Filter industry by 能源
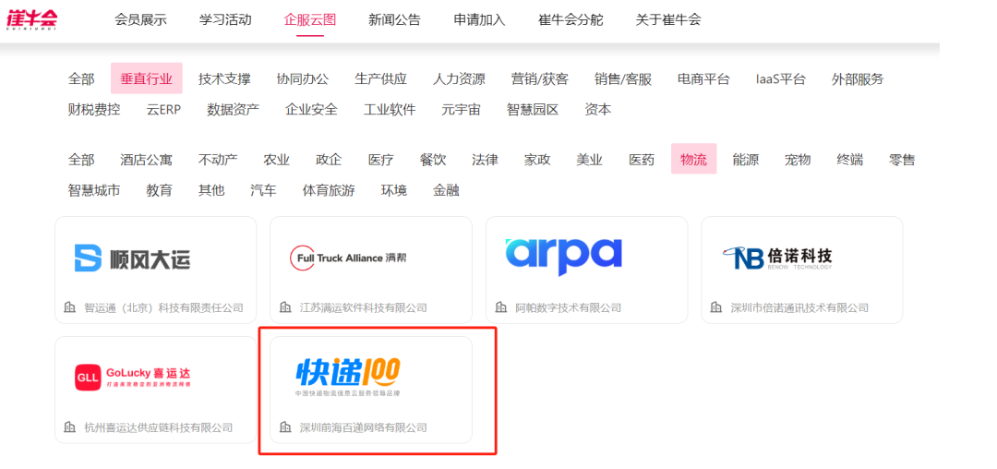Screen dimensions: 997x469 pyautogui.click(x=746, y=160)
